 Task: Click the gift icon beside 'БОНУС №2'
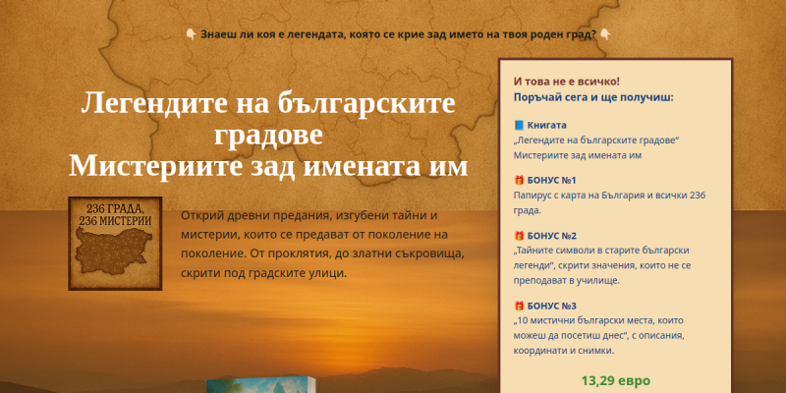519,236
